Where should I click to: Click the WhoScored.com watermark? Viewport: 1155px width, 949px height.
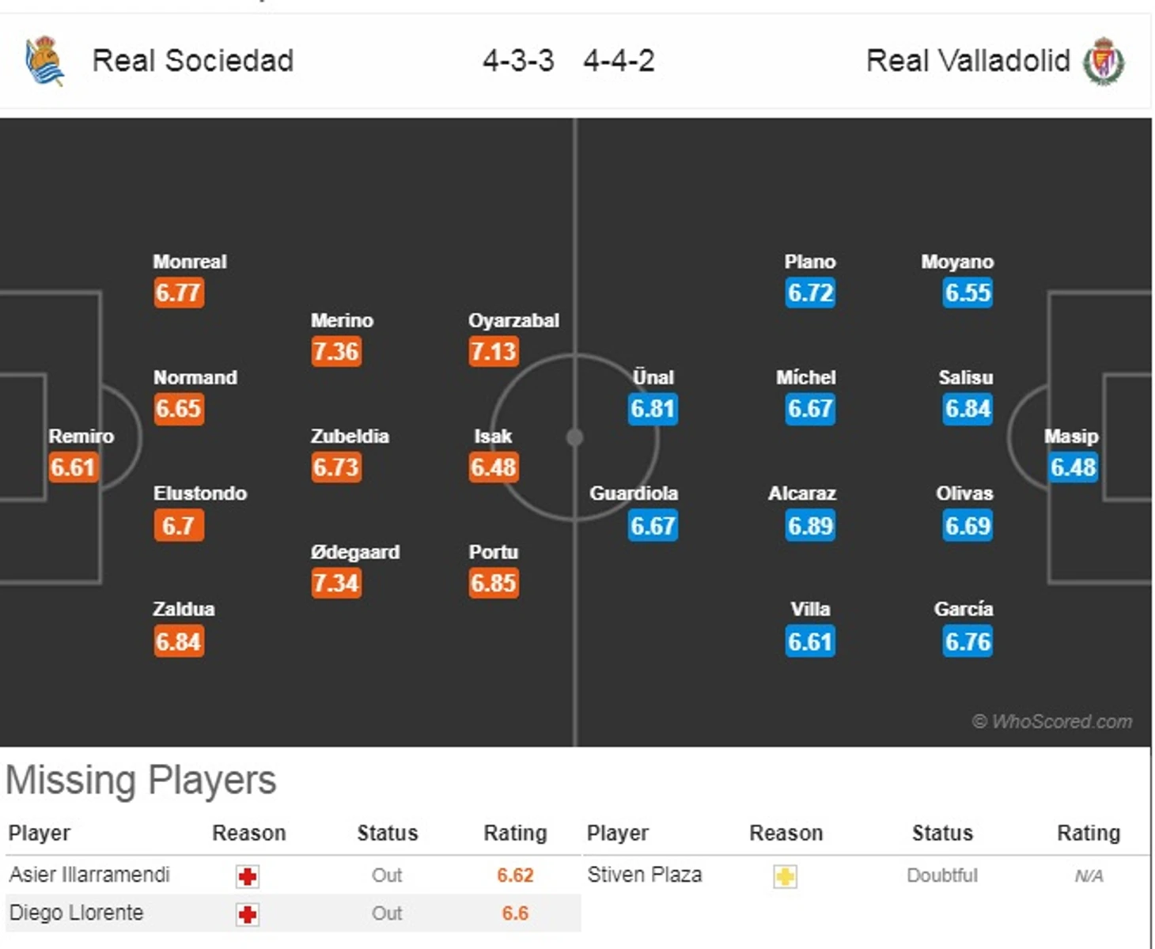(1051, 721)
